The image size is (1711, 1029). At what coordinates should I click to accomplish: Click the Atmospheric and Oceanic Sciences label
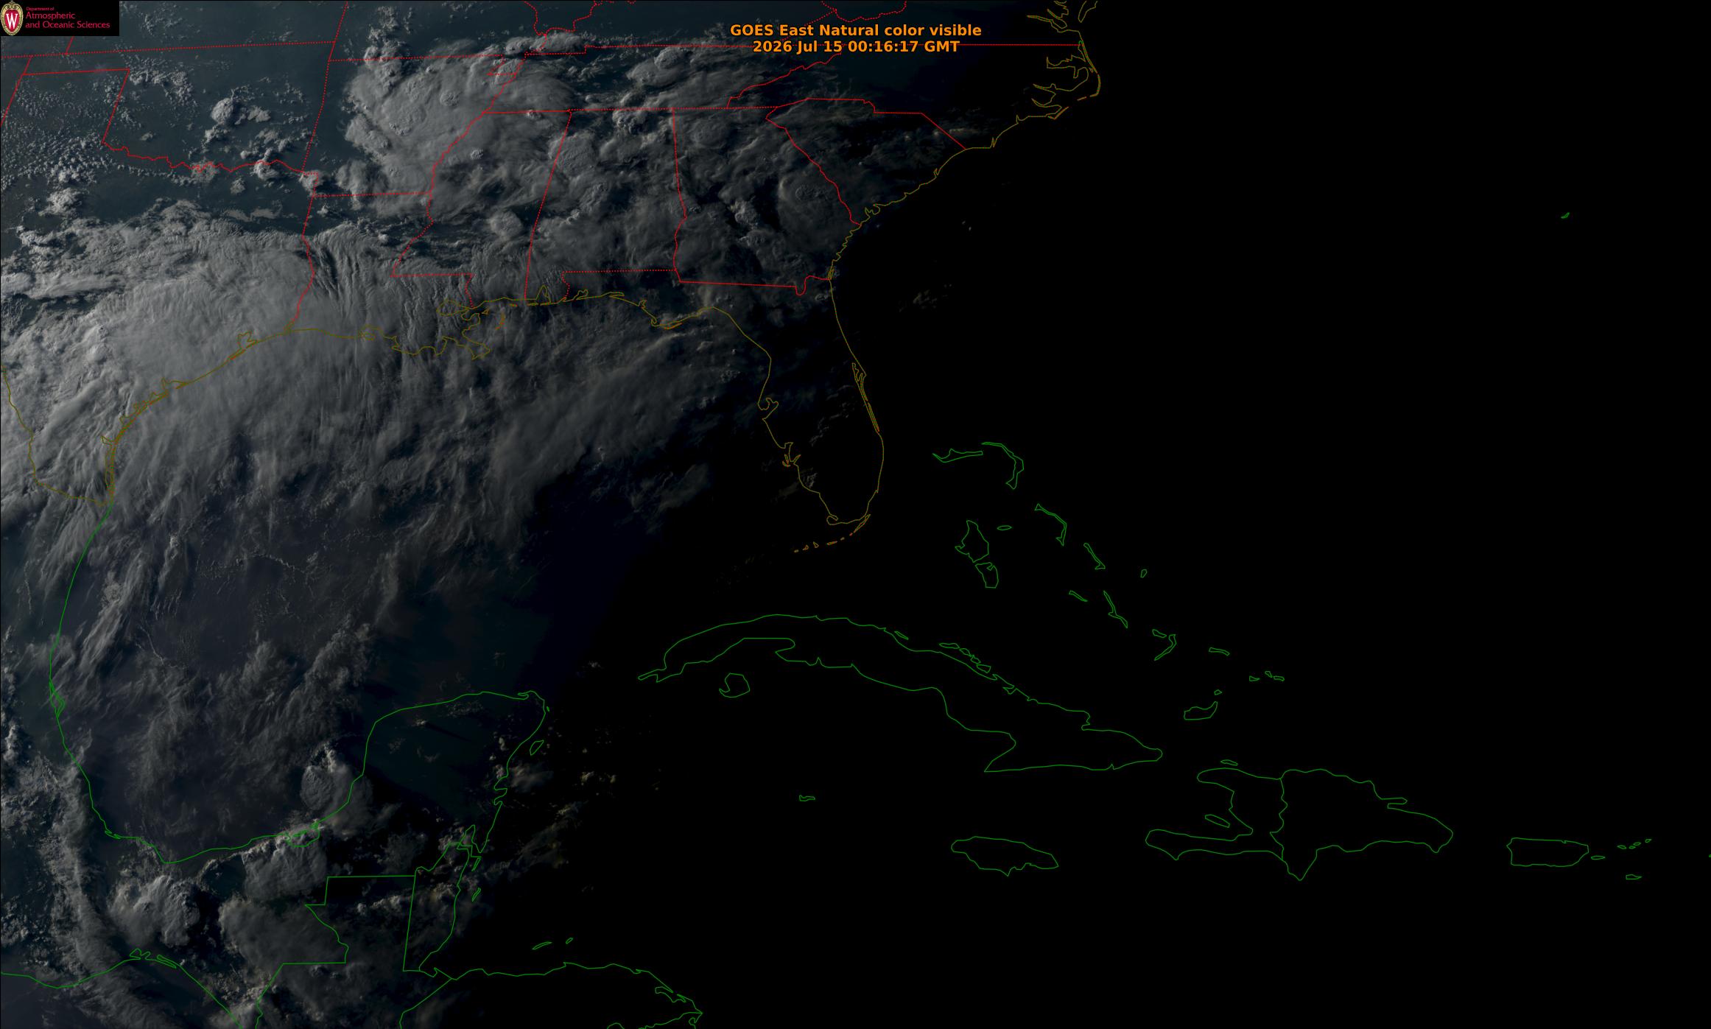(67, 20)
